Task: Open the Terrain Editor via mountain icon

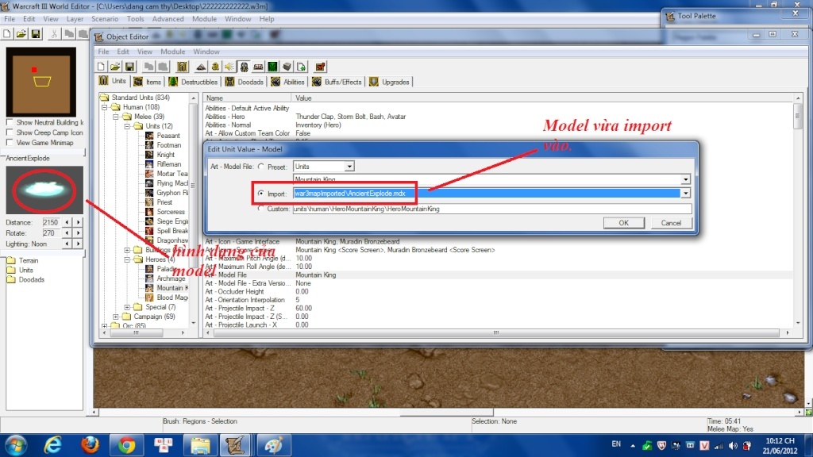Action: [x=201, y=67]
